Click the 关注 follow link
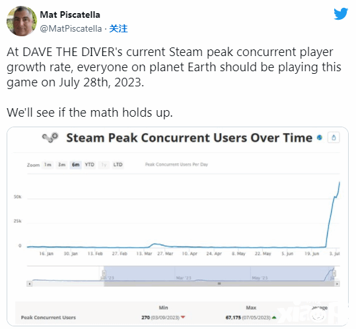Screen dimensions: 356x329 (x=118, y=29)
